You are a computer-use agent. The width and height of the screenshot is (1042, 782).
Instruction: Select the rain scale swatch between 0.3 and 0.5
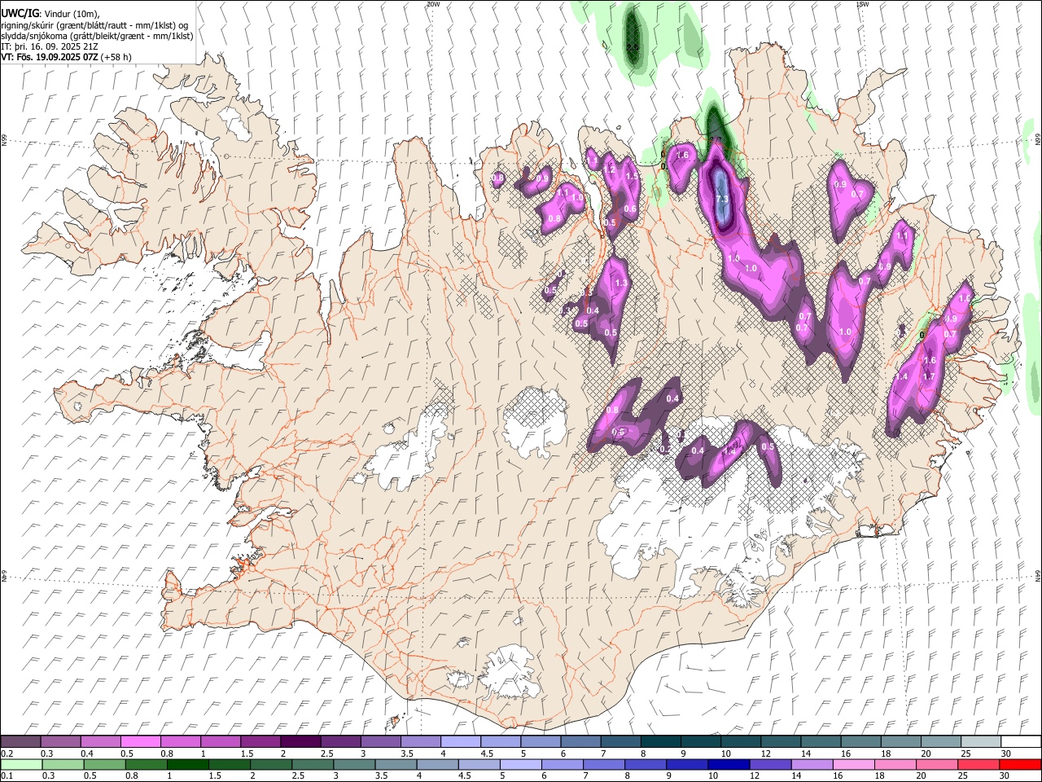point(61,765)
